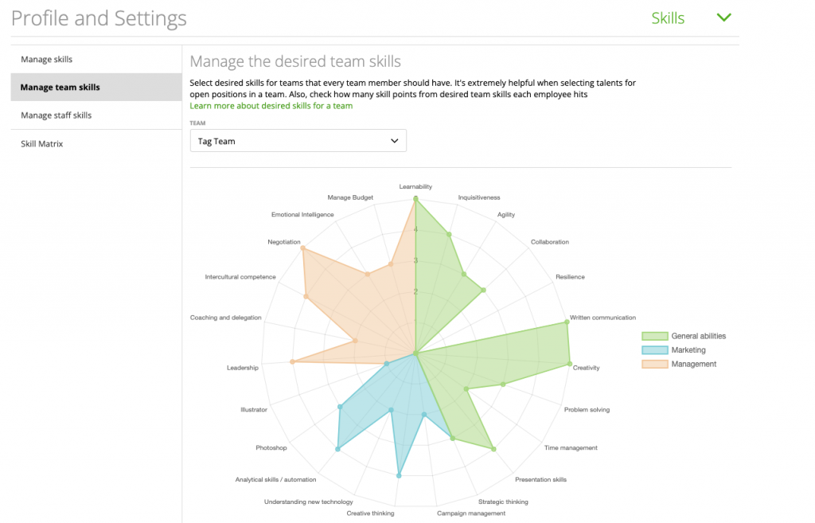Click the green chevron icon beside Skills
The image size is (815, 523).
pos(723,17)
